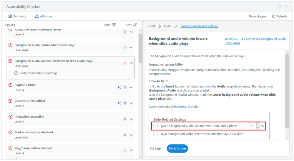Click the Sort icon in Issues header
The height and width of the screenshot is (161, 294).
135,25
